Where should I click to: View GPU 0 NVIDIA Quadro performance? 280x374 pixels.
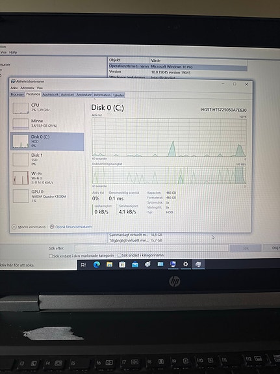47,196
